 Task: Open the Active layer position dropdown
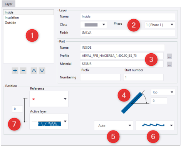(49, 121)
